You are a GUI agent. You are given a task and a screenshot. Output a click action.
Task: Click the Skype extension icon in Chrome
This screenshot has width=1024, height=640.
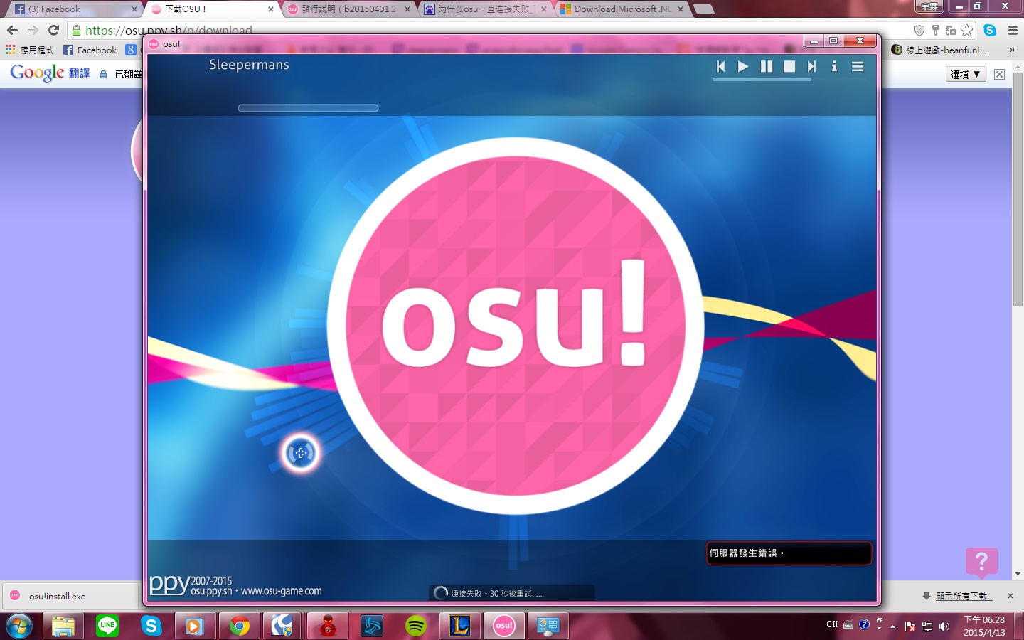coord(990,30)
